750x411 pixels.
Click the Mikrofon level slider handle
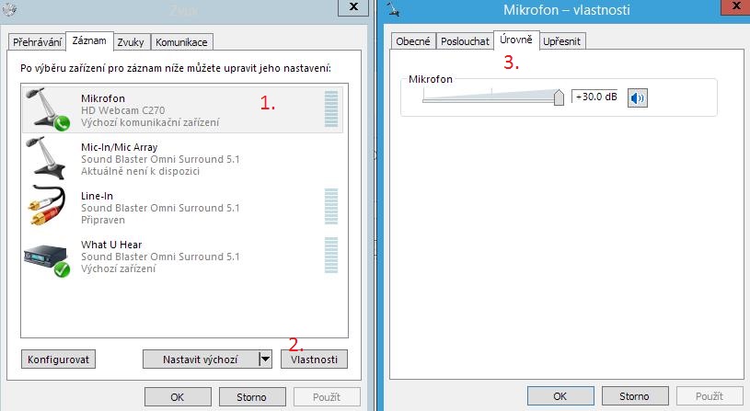[x=559, y=97]
